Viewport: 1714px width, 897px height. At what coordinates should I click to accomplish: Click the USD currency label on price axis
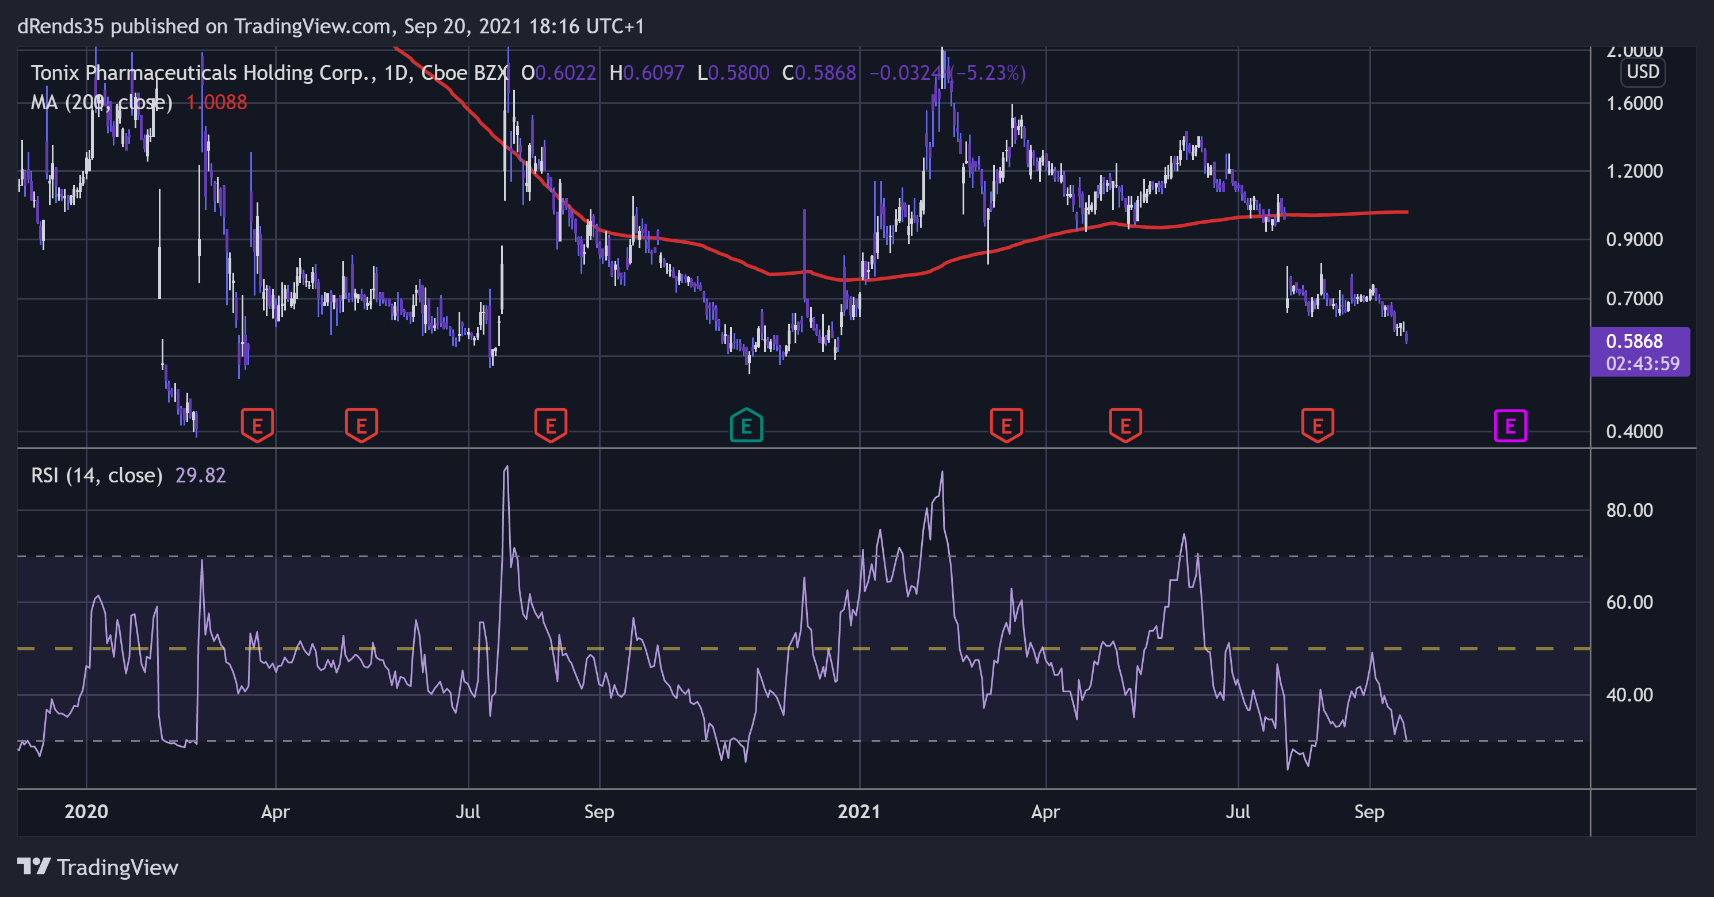tap(1643, 72)
